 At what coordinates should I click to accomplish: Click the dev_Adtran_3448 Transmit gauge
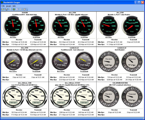[36, 97]
